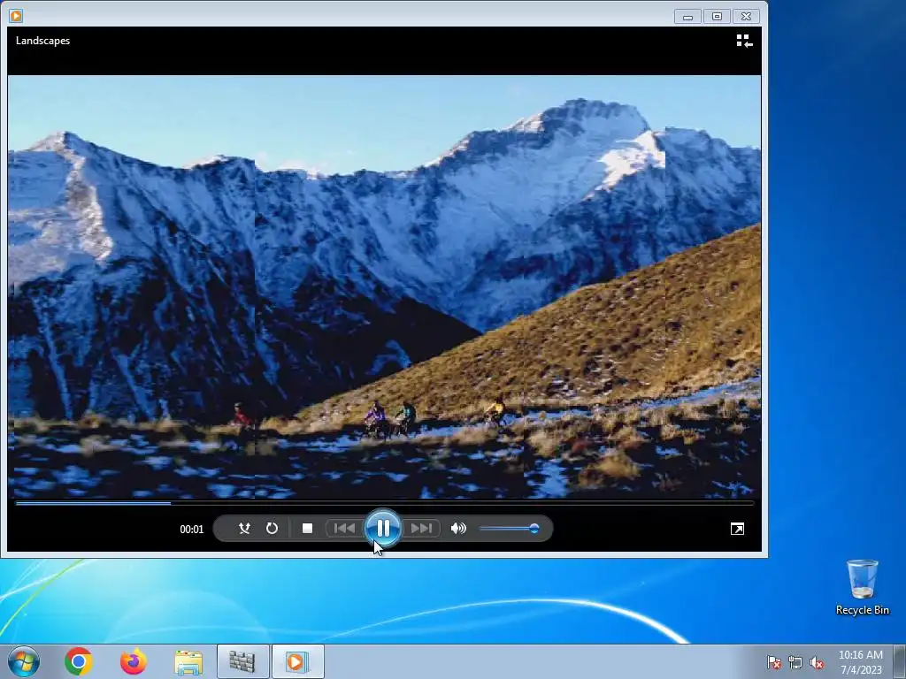Click the mountain video frame

[x=384, y=286]
